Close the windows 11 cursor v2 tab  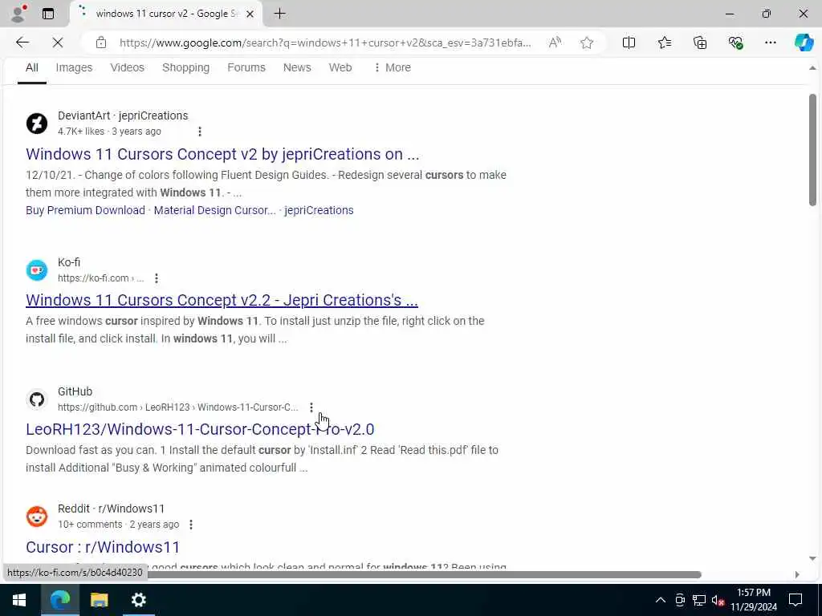click(x=250, y=14)
